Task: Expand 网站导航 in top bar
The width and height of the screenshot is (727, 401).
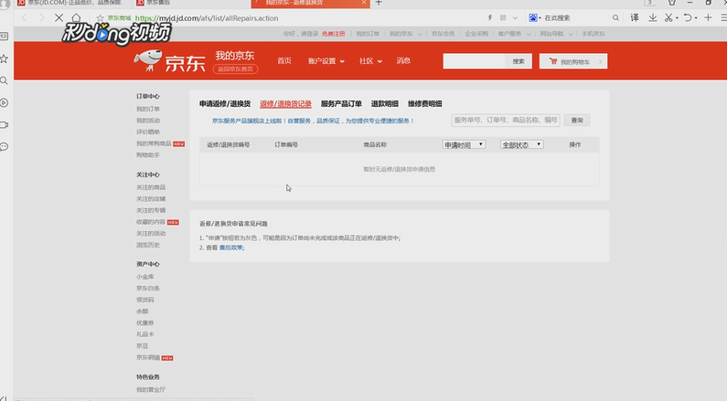Action: (x=556, y=34)
